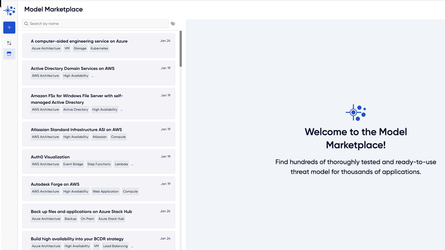Open A computer-aided engineering service on Azure
Image resolution: width=445 pixels, height=250 pixels.
coord(79,41)
